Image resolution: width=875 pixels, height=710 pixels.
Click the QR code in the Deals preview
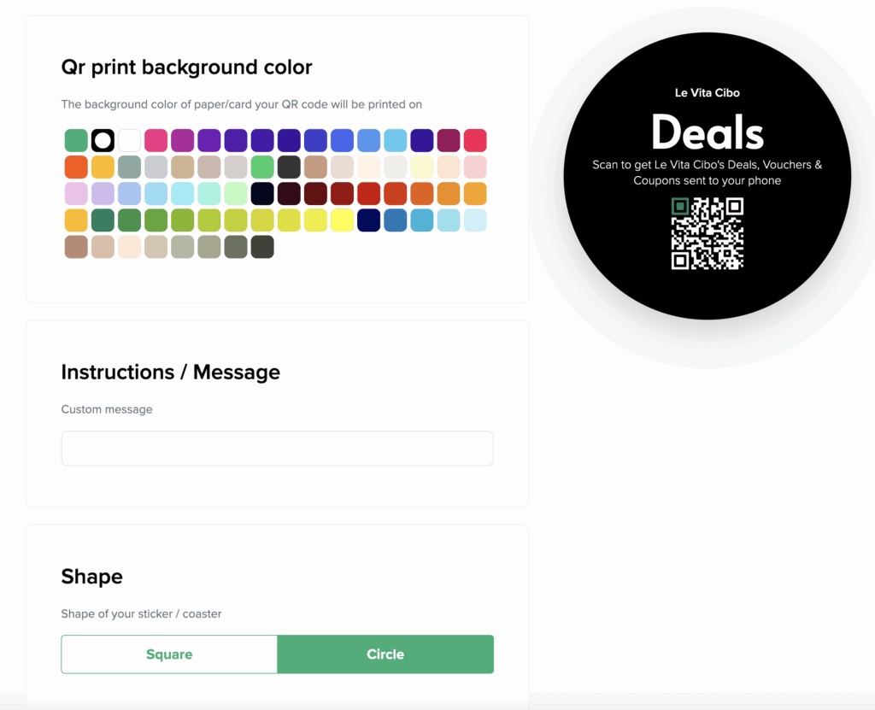(707, 233)
